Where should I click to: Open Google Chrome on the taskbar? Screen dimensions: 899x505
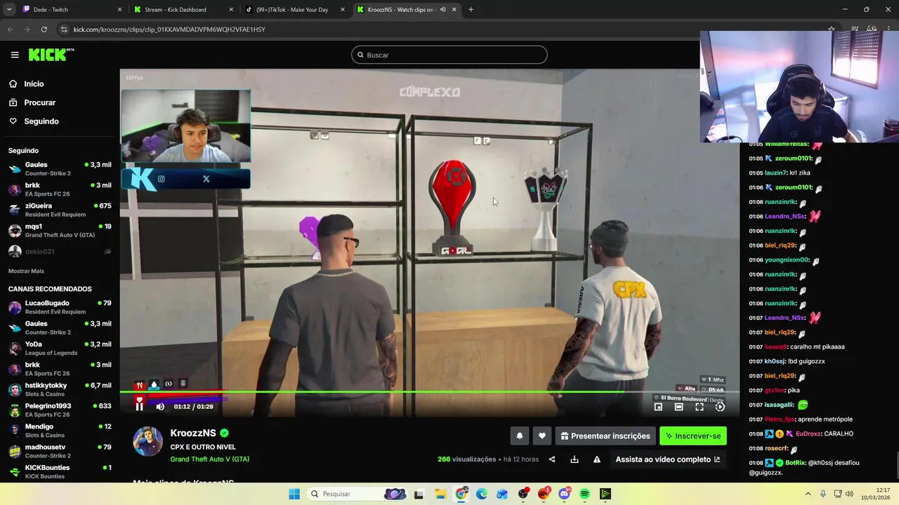pyautogui.click(x=461, y=494)
